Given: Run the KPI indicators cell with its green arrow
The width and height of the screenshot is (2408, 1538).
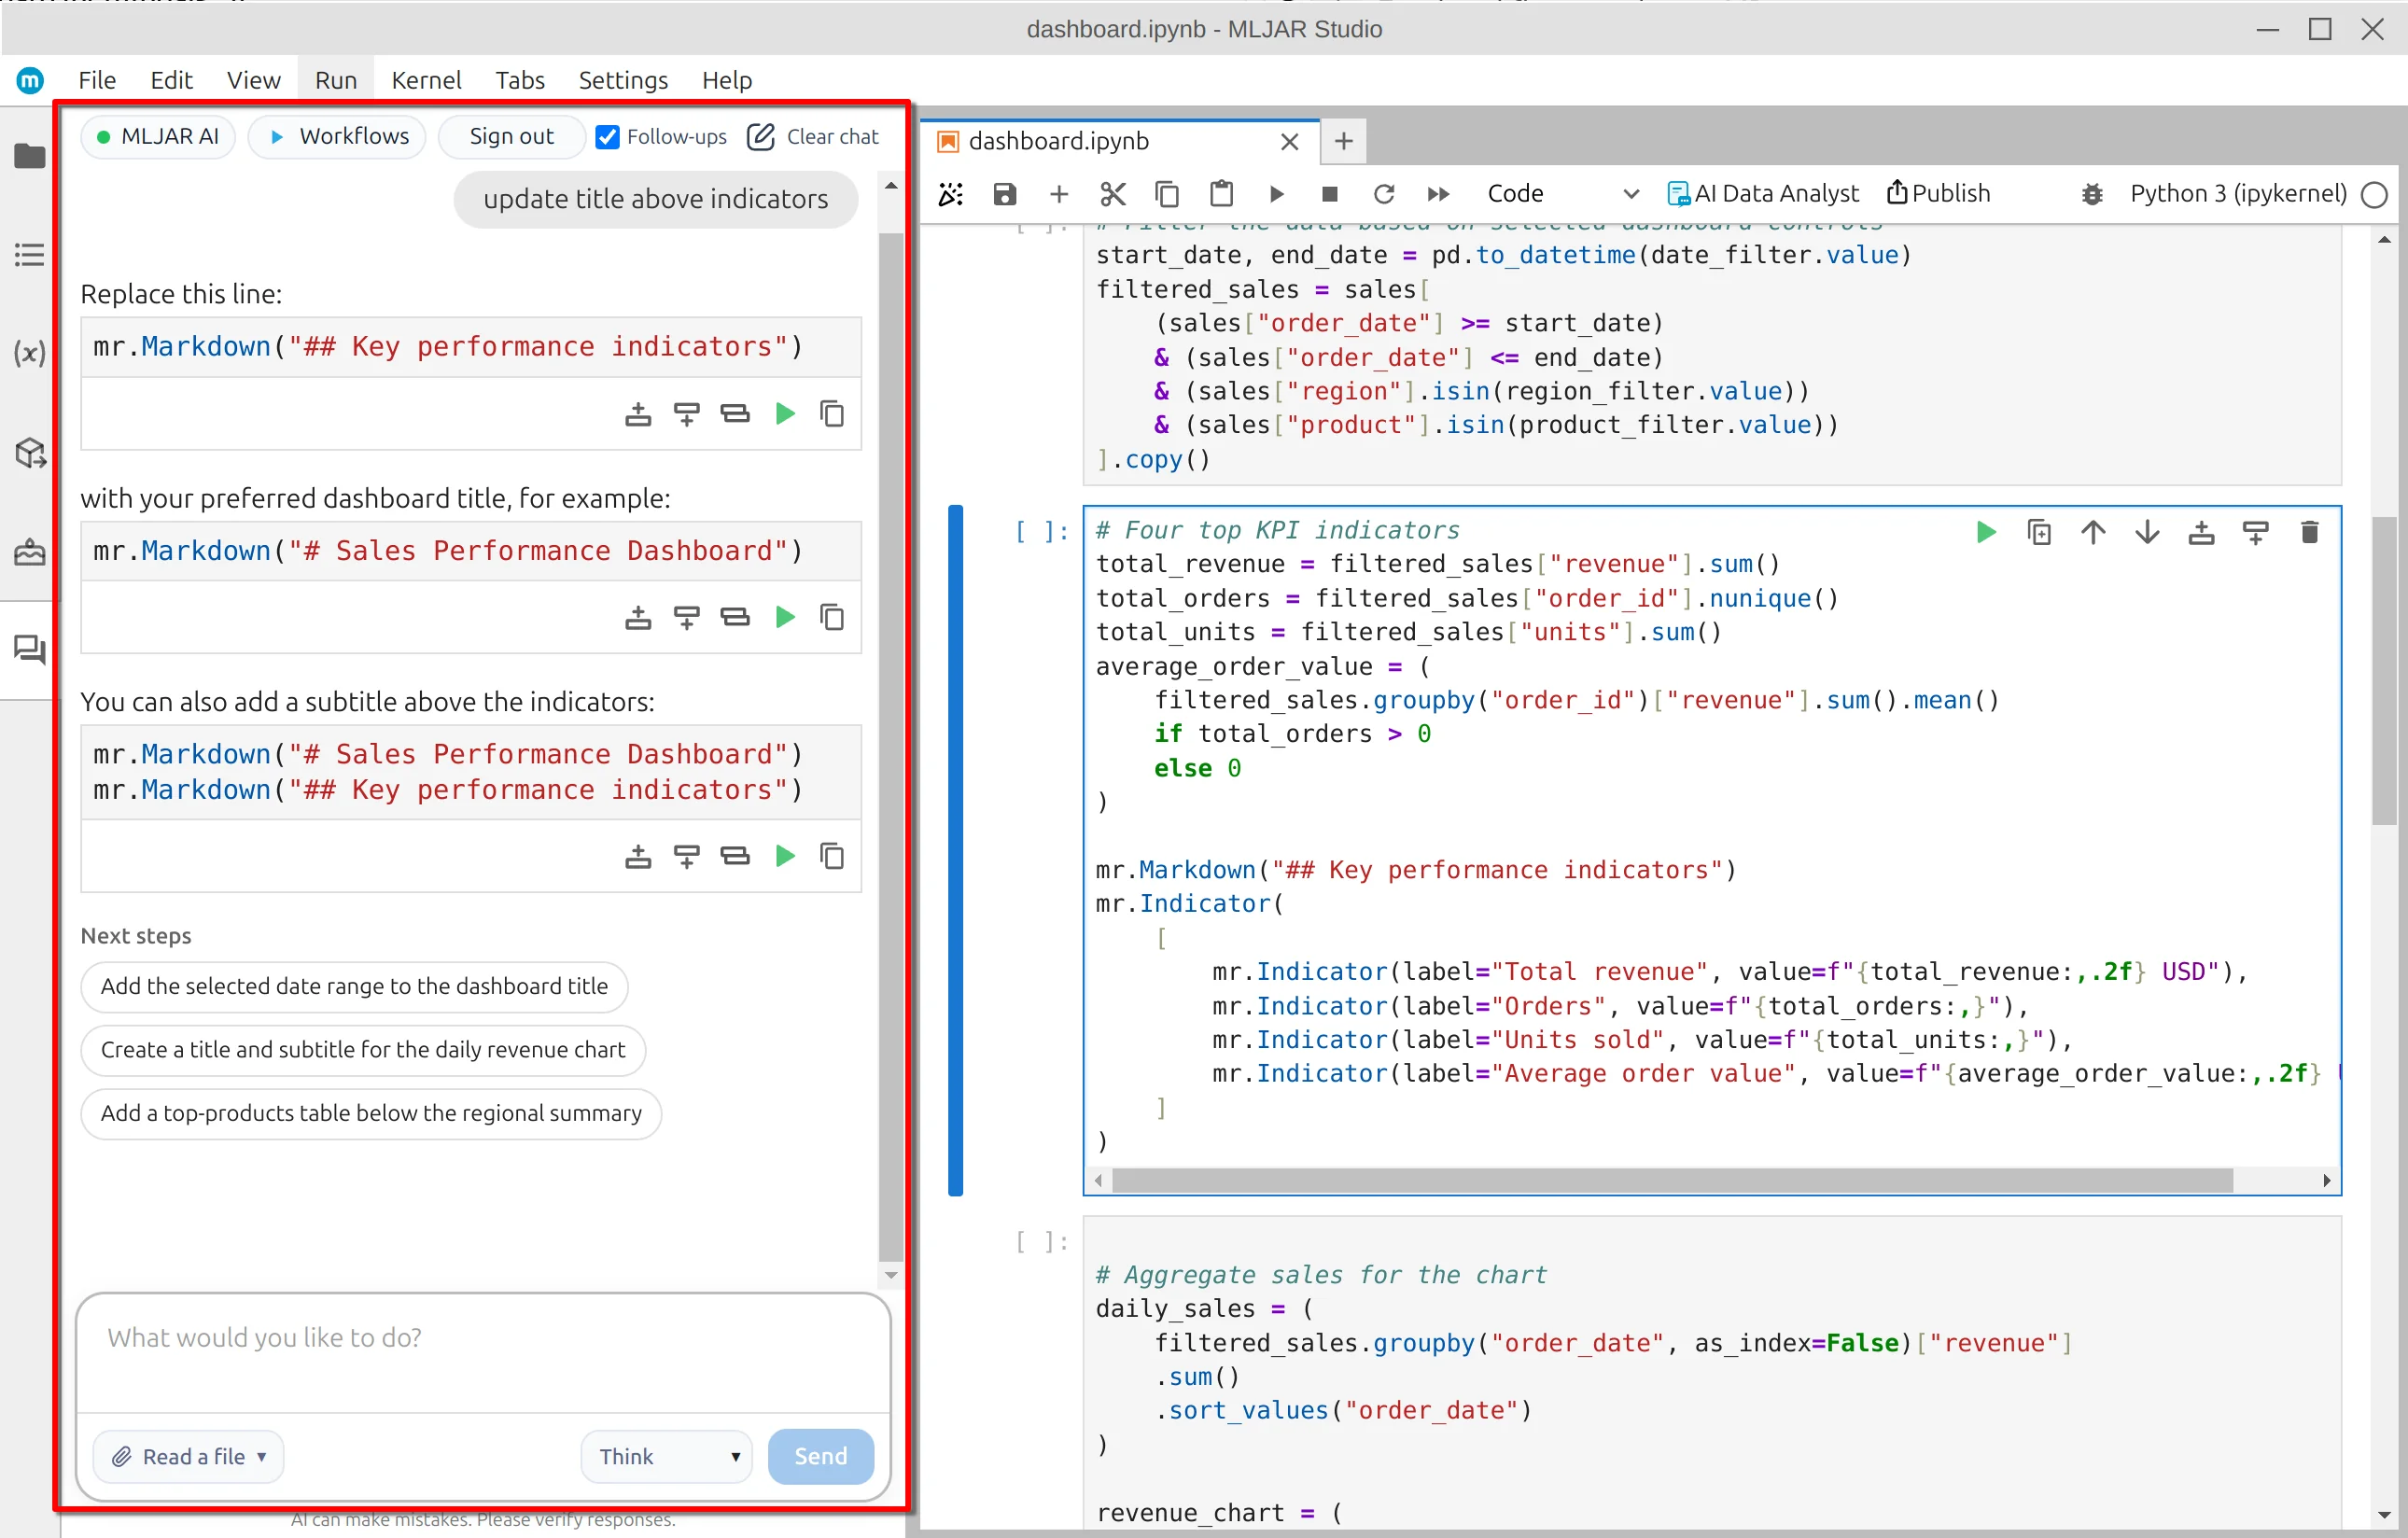Looking at the screenshot, I should tap(1986, 532).
